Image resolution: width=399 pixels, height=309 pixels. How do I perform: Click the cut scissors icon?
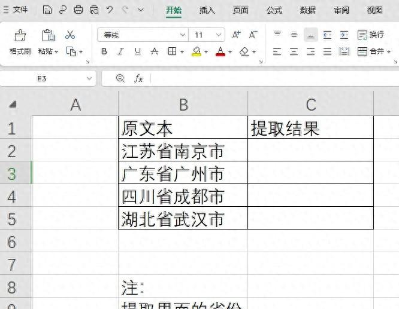click(70, 35)
